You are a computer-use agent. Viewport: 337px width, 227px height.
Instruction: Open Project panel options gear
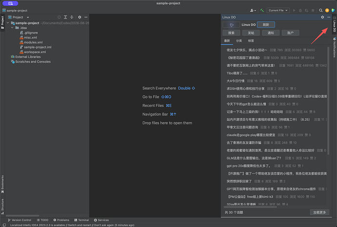click(80, 17)
